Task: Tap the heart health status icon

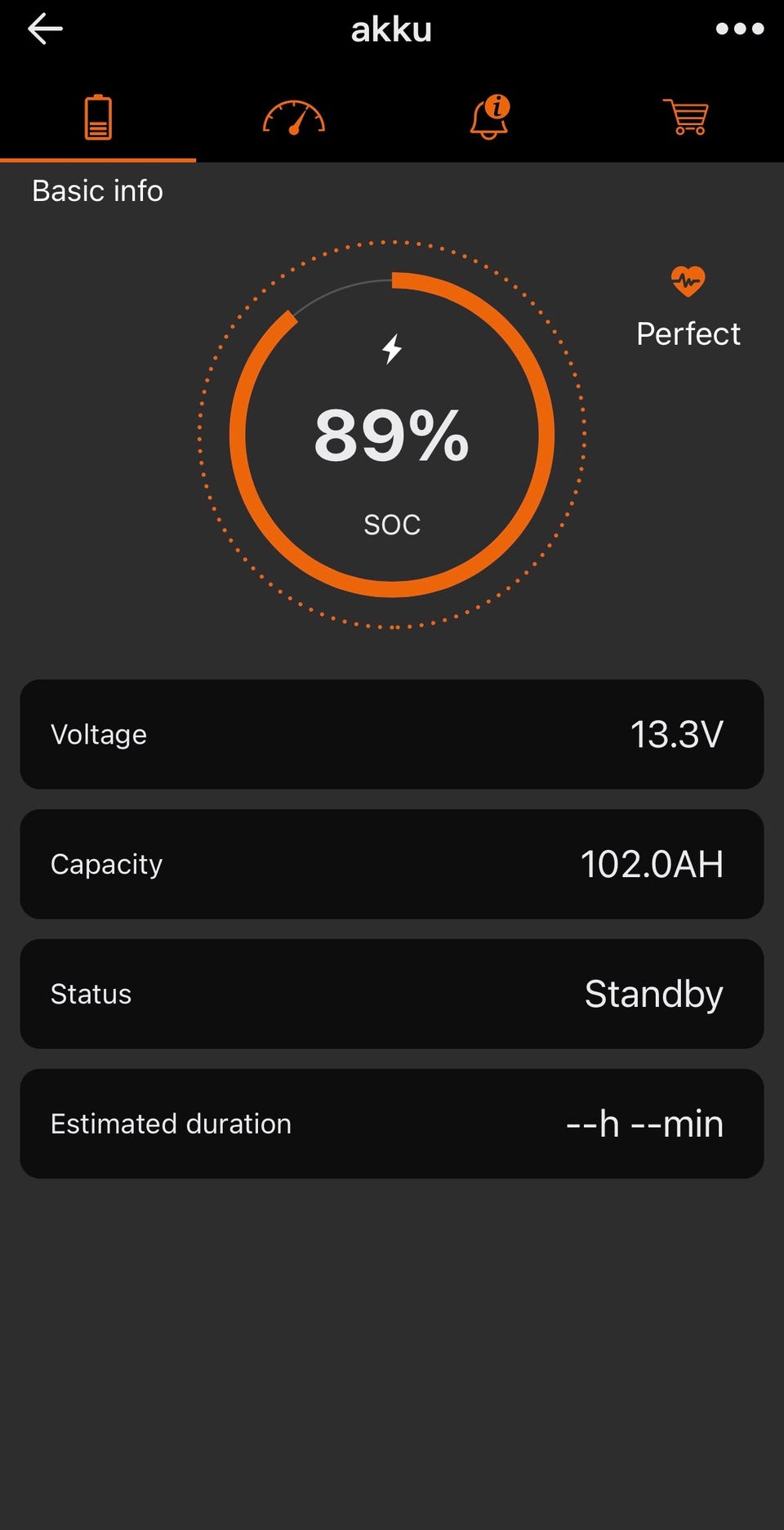Action: click(x=688, y=282)
